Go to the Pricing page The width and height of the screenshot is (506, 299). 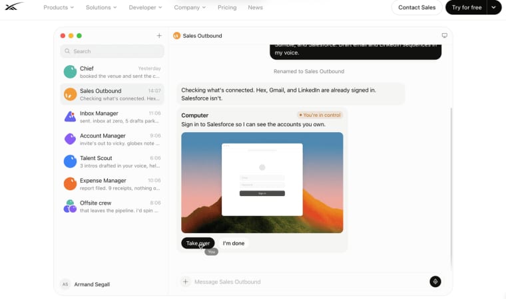point(227,7)
